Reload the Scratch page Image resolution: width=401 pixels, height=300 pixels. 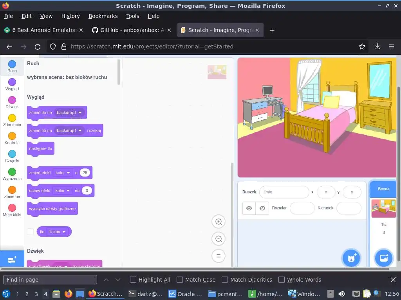click(x=38, y=47)
